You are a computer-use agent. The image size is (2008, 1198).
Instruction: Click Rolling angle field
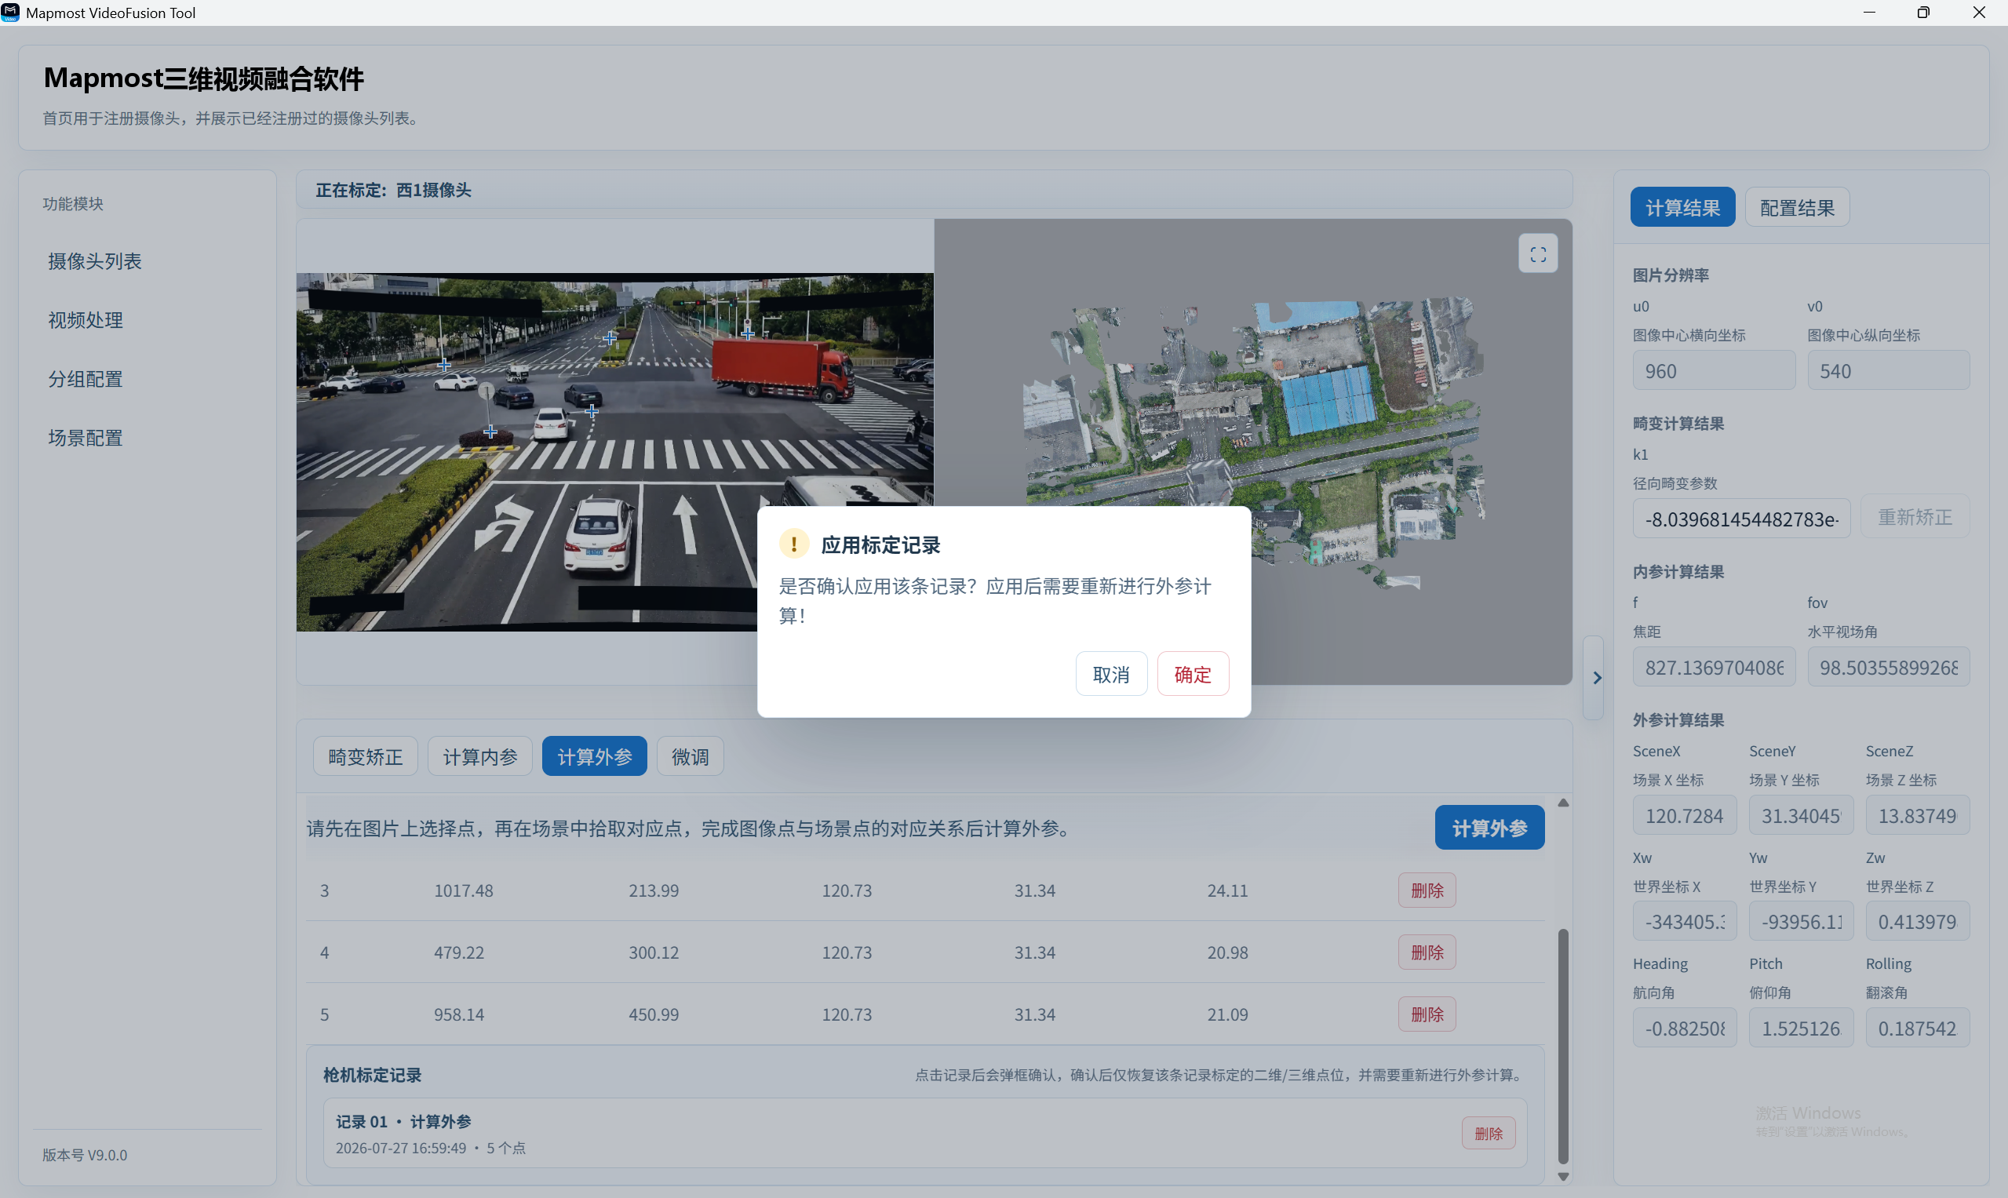[1917, 1028]
